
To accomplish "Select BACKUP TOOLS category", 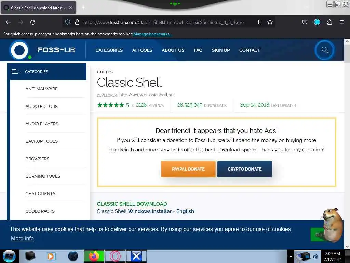I will click(x=41, y=141).
